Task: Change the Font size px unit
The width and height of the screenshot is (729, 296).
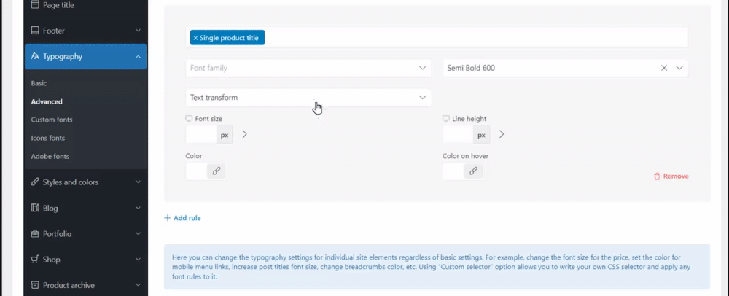Action: [225, 135]
